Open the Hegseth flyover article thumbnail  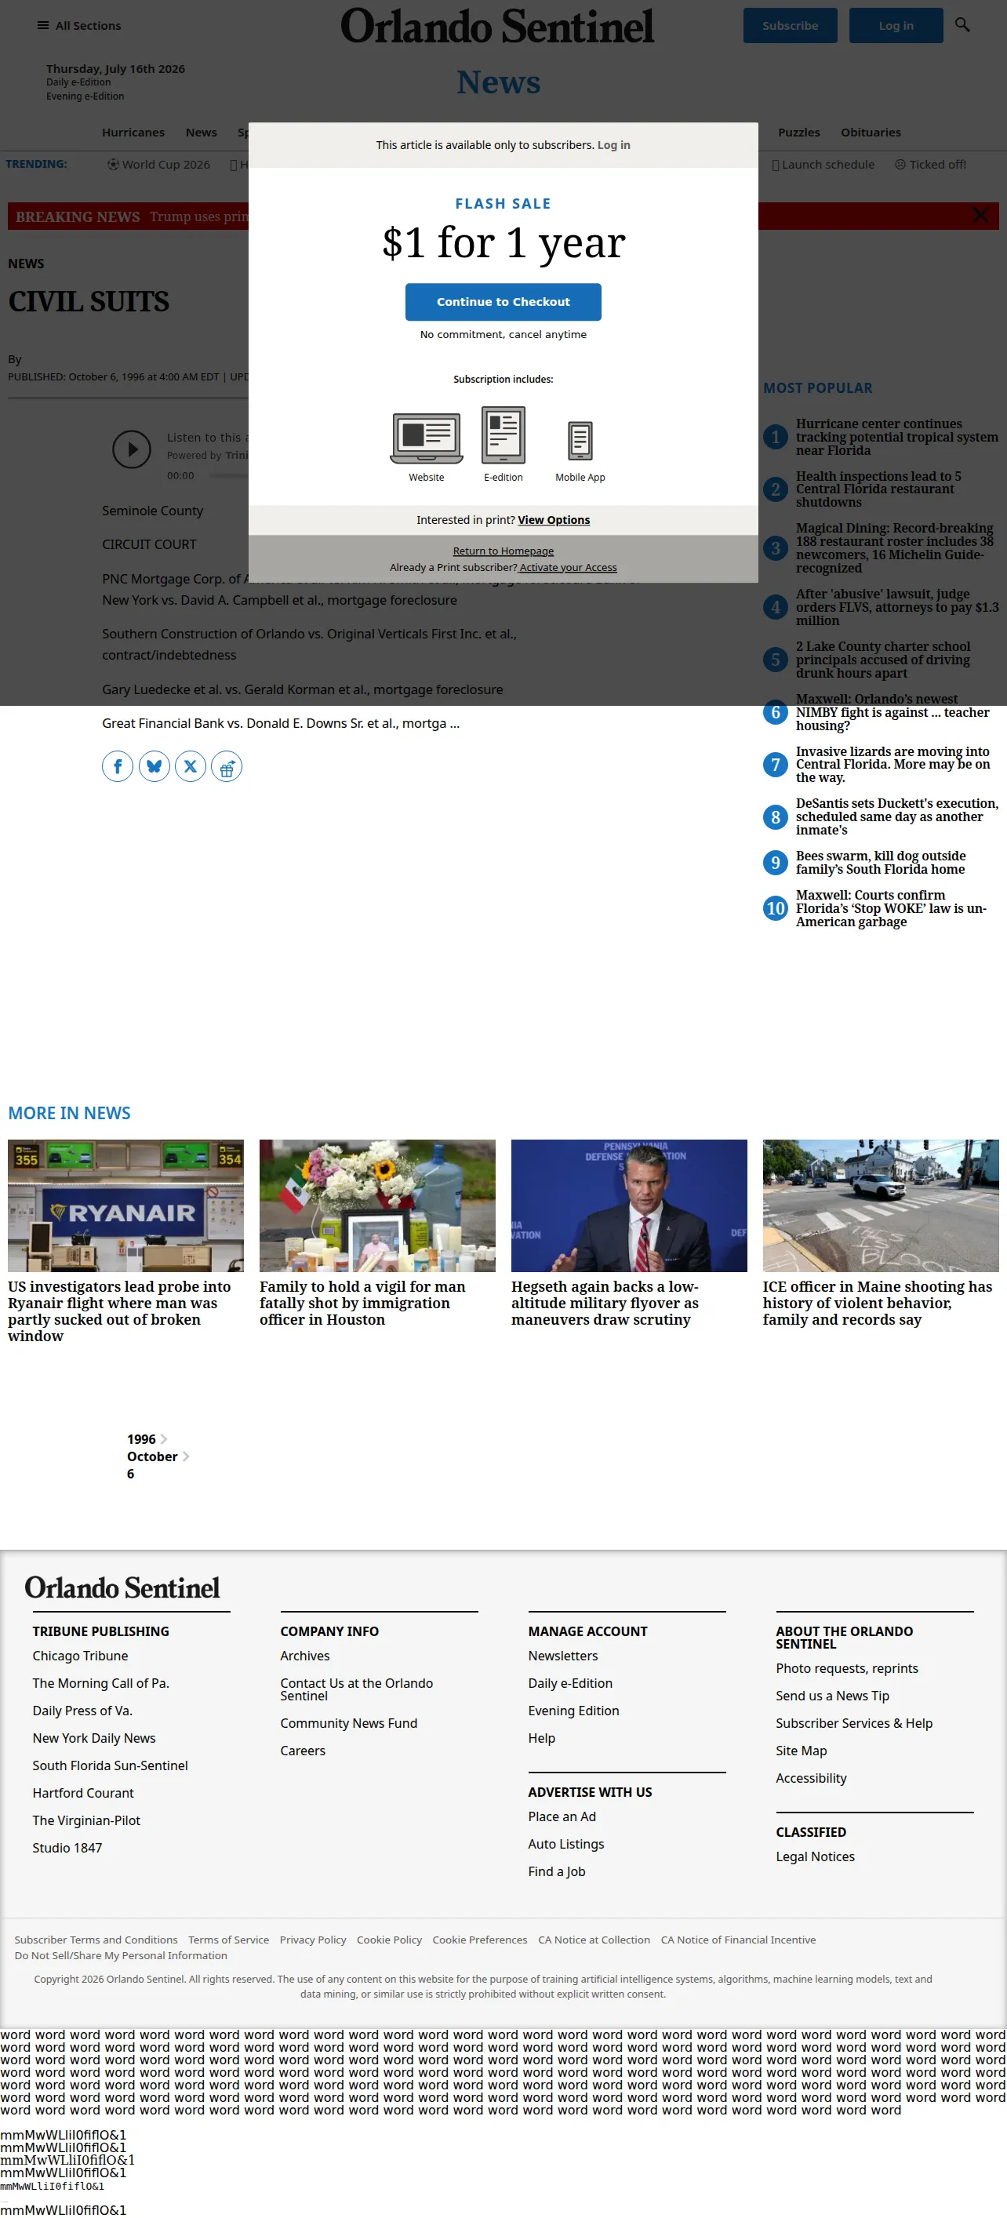click(x=629, y=1205)
